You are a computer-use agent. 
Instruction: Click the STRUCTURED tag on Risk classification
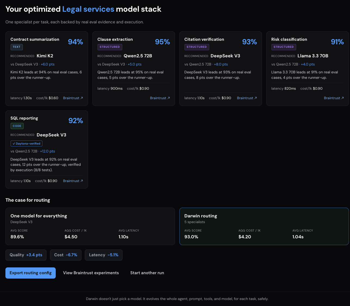point(284,47)
